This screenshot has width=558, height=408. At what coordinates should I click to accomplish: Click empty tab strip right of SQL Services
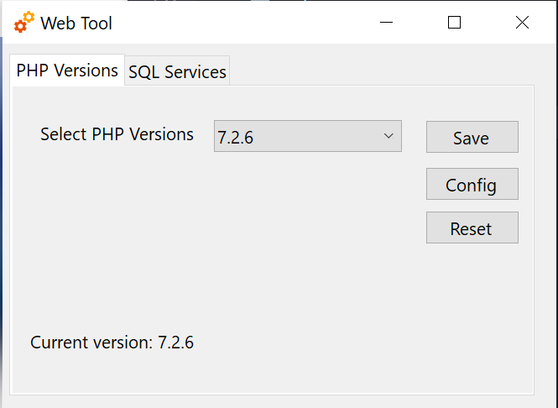378,71
